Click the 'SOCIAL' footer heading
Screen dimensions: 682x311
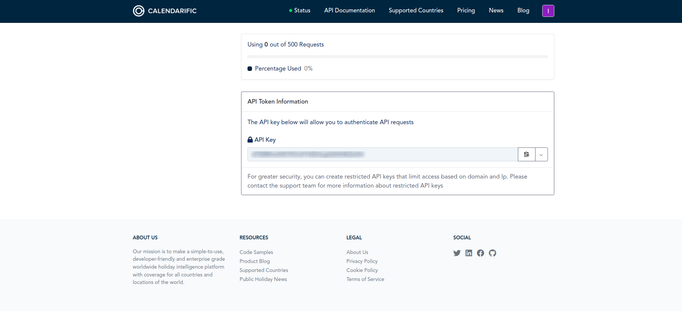pos(462,237)
